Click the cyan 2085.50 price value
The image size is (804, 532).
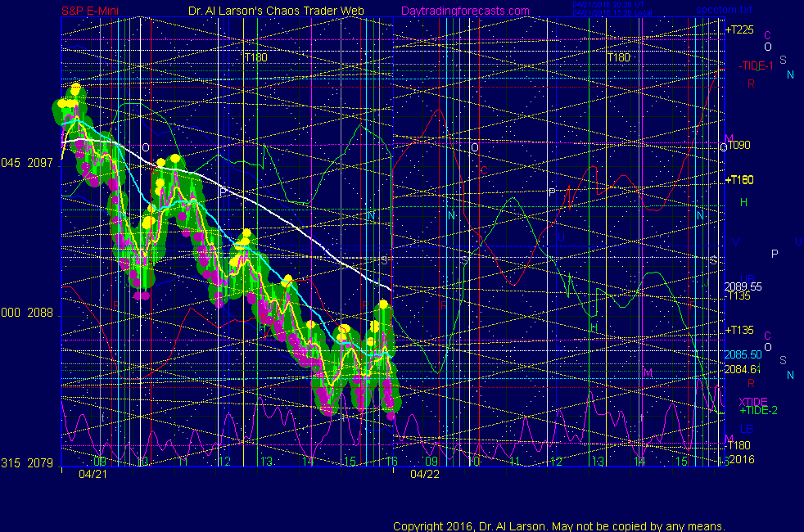(x=743, y=354)
